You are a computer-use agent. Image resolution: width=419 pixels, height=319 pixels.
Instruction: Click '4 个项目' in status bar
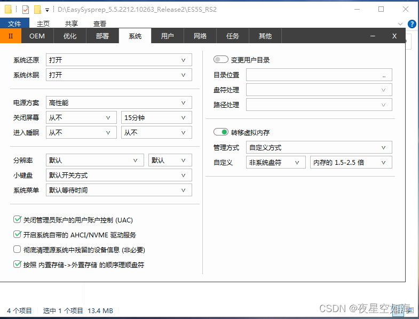pyautogui.click(x=19, y=310)
